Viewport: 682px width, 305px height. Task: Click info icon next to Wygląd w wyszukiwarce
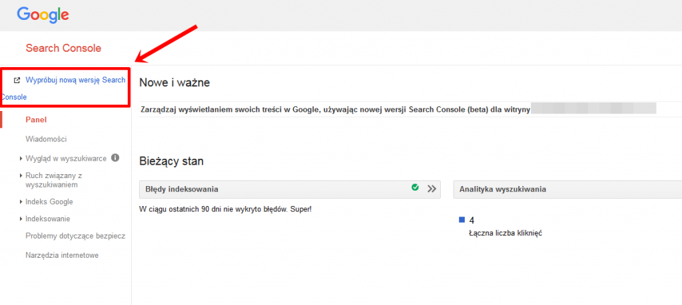[x=115, y=158]
